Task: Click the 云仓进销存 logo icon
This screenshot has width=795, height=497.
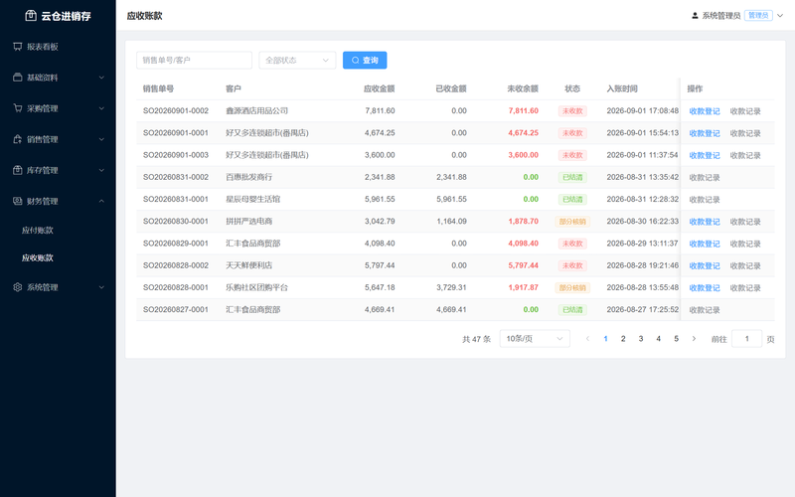Action: tap(31, 16)
